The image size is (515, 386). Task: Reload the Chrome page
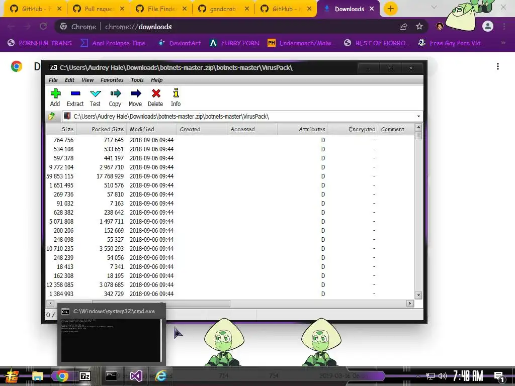43,26
